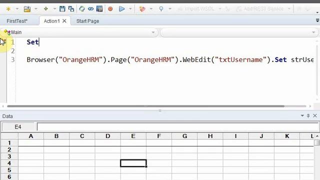The width and height of the screenshot is (320, 180).
Task: Click the Browser("OrangeHRM") code on line 3
Action: click(x=66, y=59)
